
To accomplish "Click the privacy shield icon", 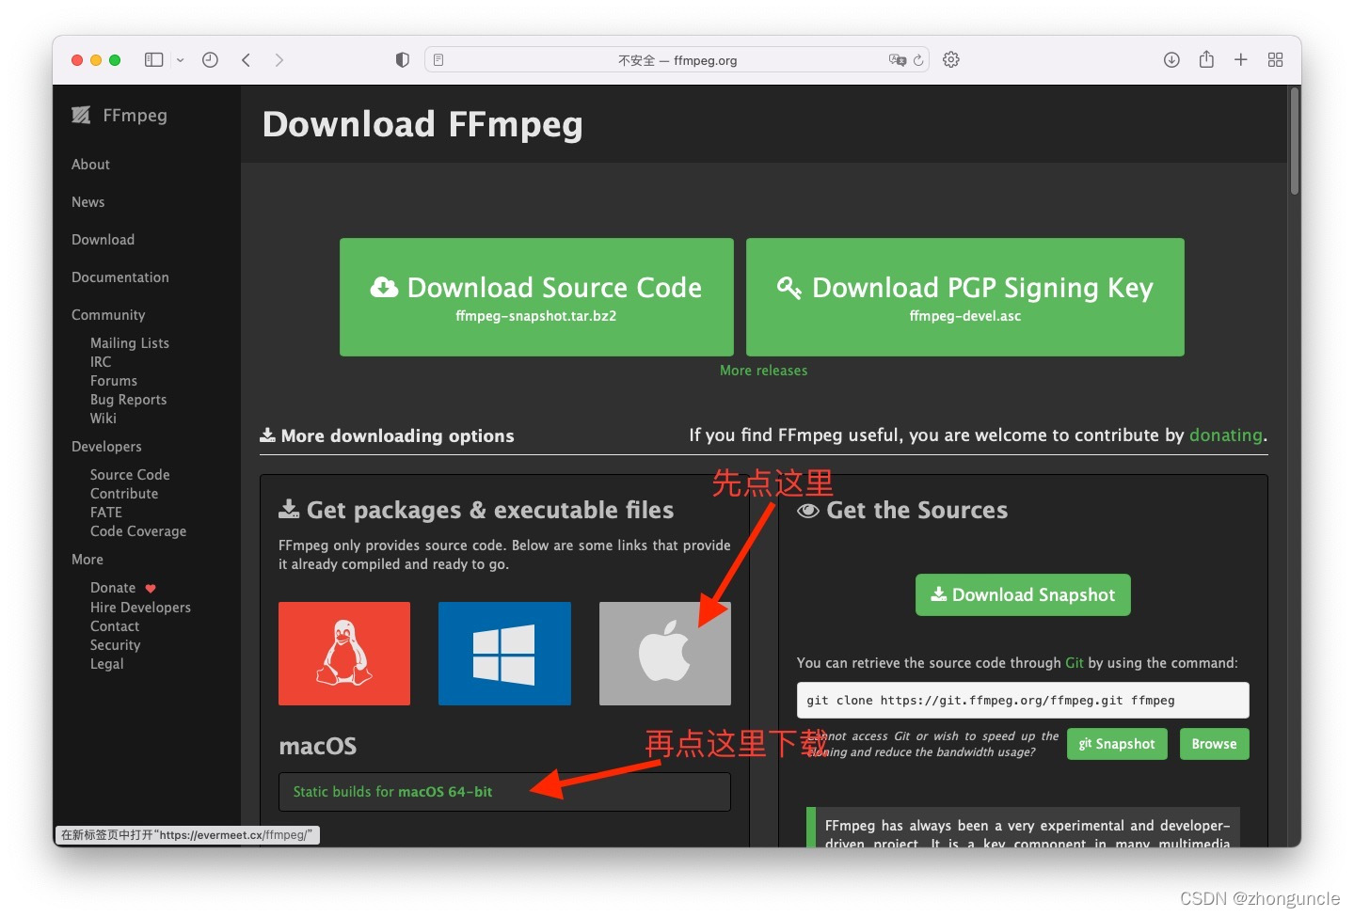I will tap(402, 60).
